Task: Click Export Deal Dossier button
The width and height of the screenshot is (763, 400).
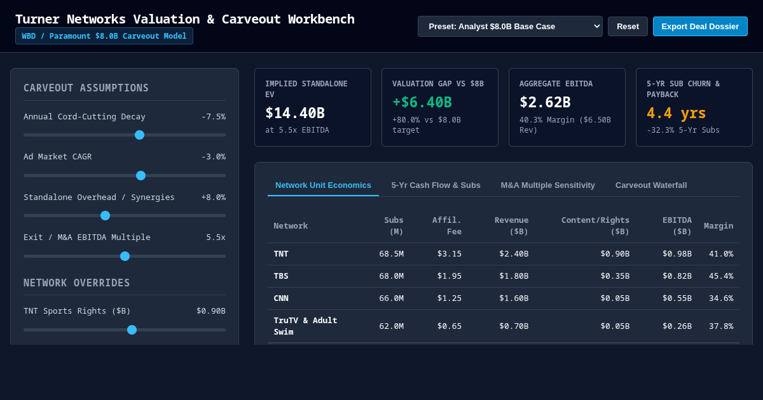Action: point(700,26)
